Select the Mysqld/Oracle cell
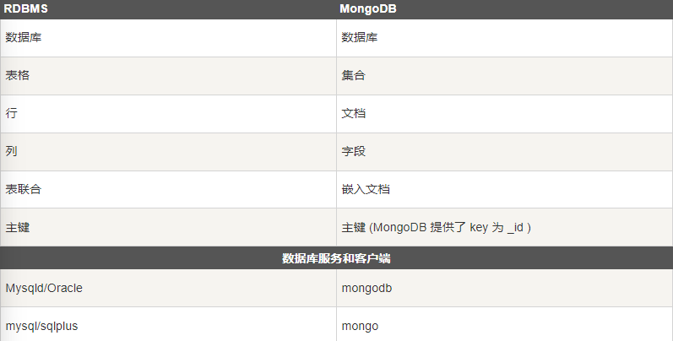The height and width of the screenshot is (341, 673). click(x=168, y=288)
